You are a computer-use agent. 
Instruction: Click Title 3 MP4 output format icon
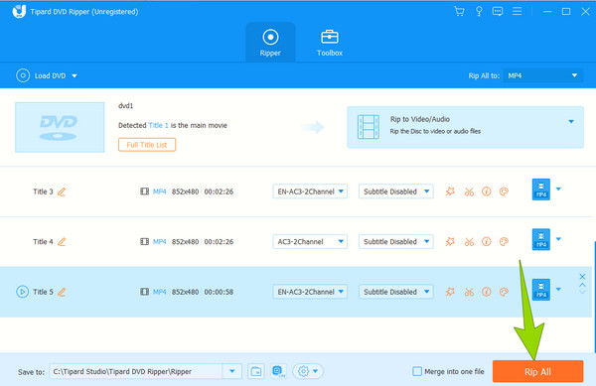tap(541, 190)
